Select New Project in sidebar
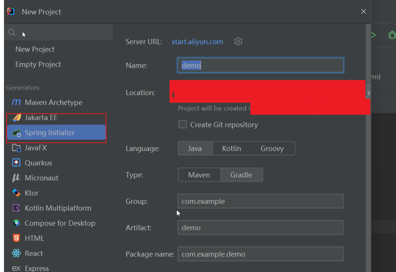 point(35,49)
